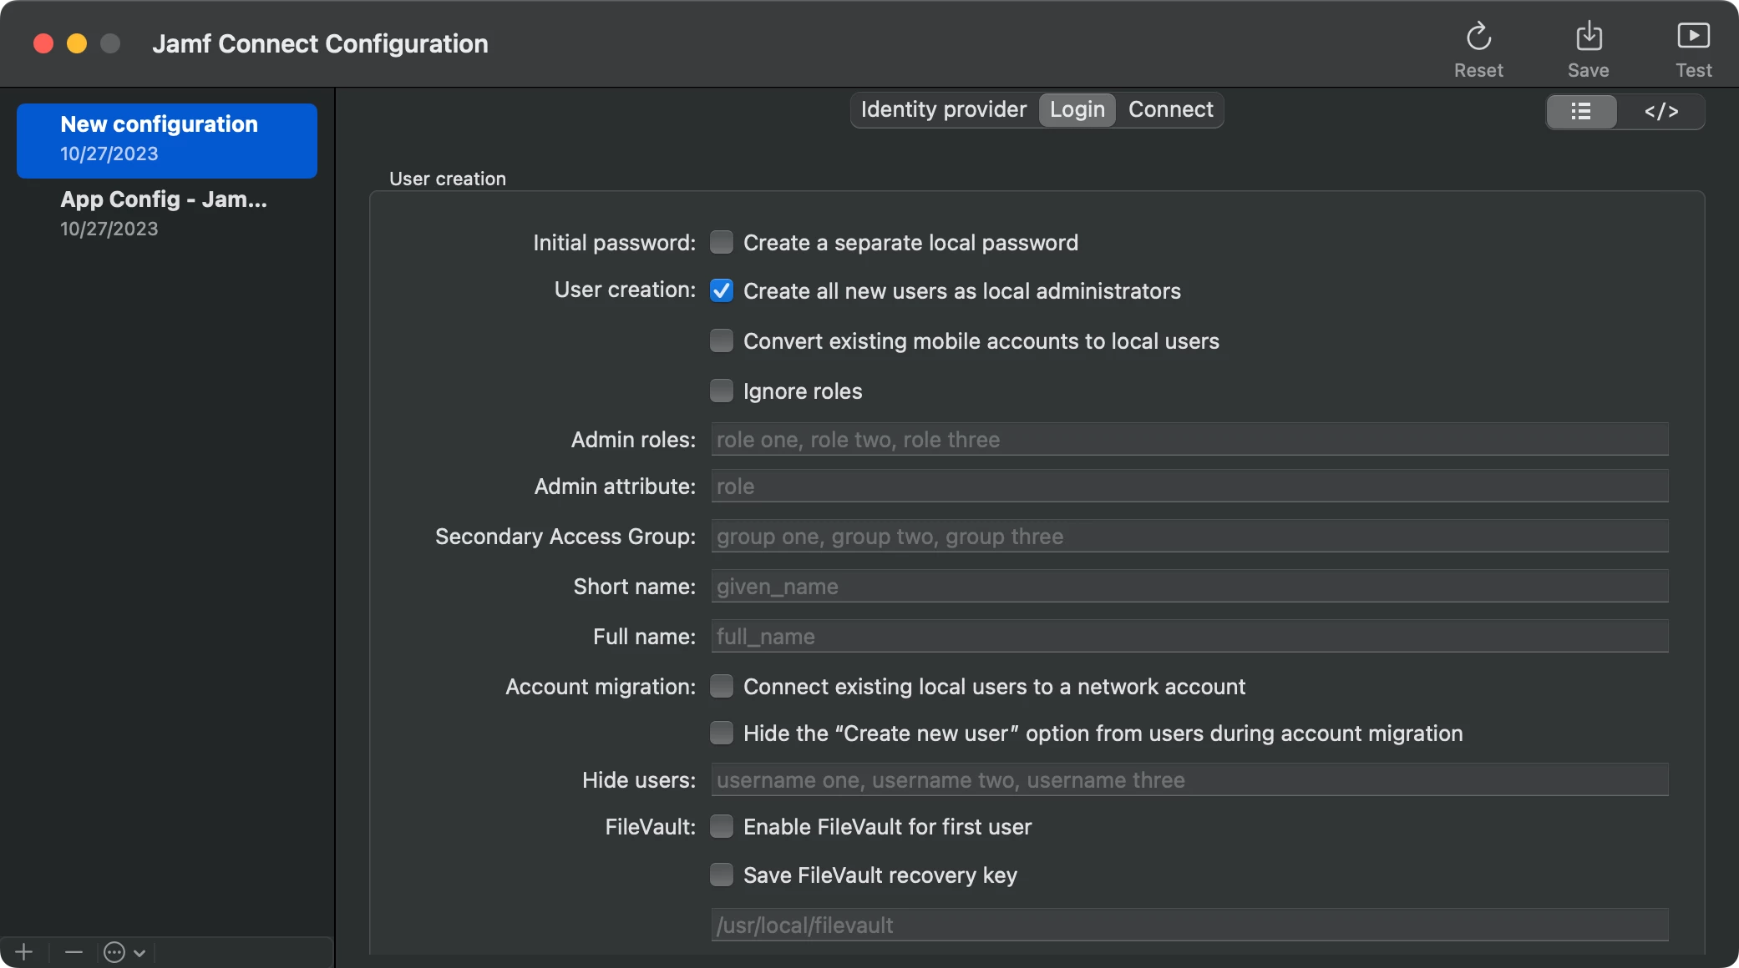This screenshot has height=968, width=1739.
Task: Check Save FileVault recovery key
Action: 722,875
